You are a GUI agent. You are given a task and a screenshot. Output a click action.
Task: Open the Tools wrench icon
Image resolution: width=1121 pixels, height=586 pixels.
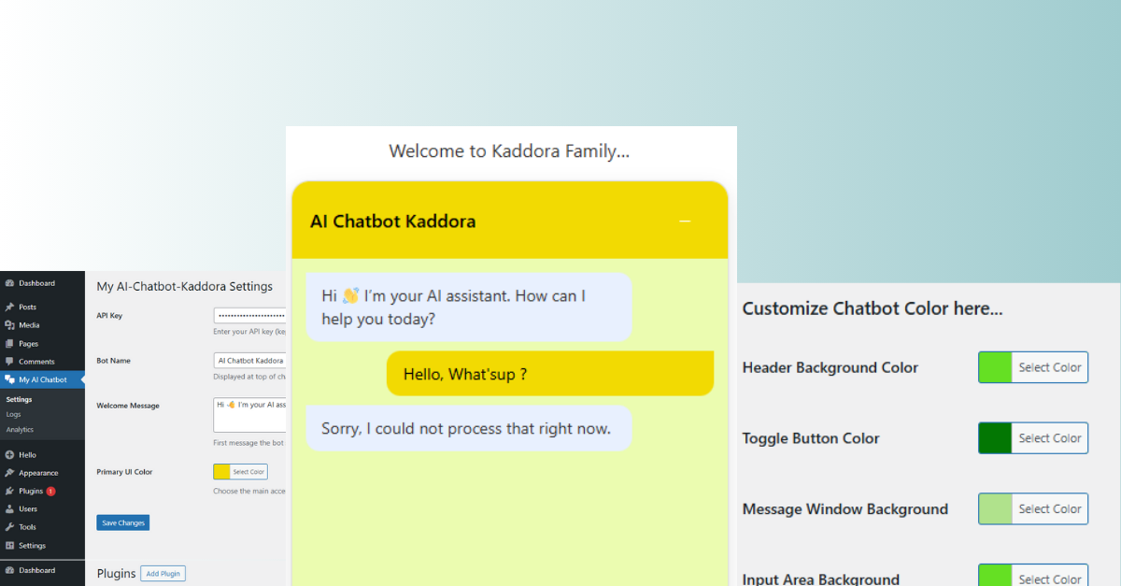[9, 527]
